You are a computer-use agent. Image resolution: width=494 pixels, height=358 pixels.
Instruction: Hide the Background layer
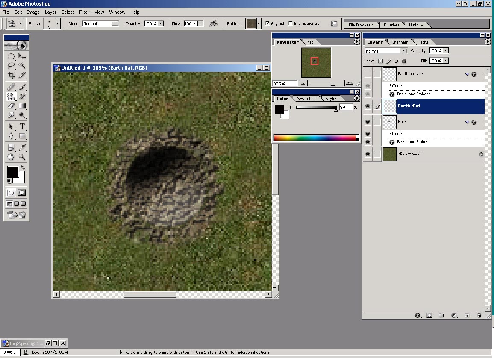[368, 154]
